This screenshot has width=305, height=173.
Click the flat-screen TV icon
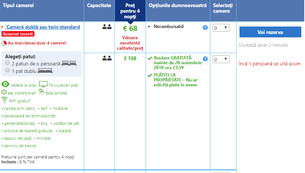[43, 84]
